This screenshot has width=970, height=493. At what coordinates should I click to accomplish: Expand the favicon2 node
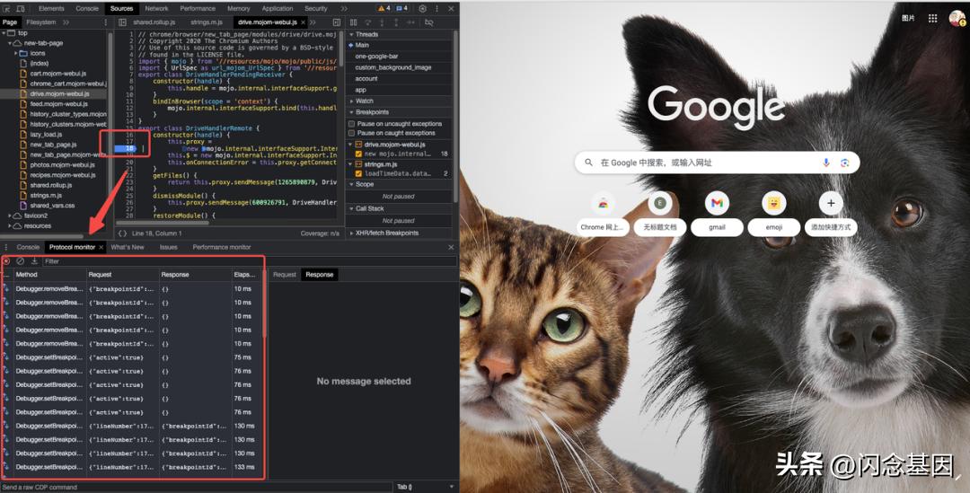coord(10,216)
